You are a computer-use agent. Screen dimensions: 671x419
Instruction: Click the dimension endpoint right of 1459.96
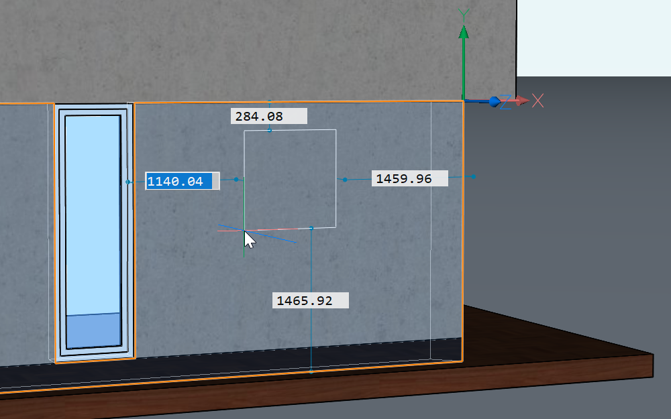(x=474, y=176)
